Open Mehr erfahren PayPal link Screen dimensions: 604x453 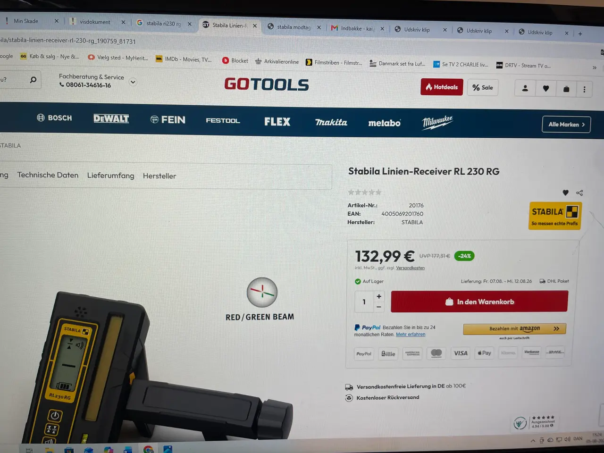click(411, 335)
